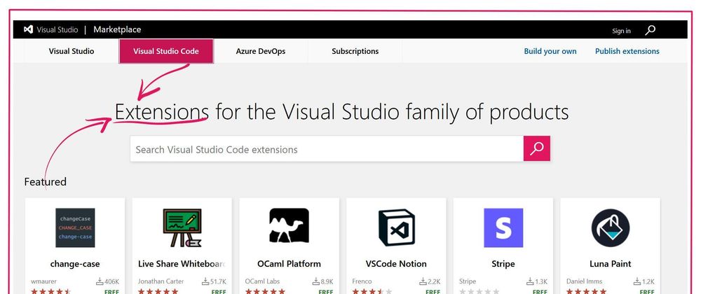Click the Sign in link
701x294 pixels.
[621, 31]
